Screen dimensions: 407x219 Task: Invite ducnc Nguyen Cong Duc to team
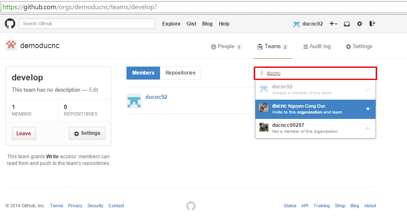click(315, 109)
